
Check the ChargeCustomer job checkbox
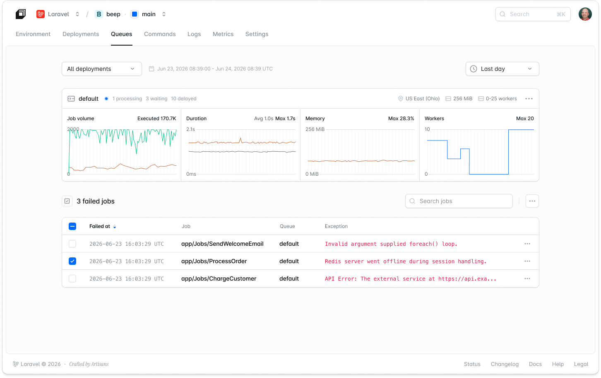tap(72, 279)
